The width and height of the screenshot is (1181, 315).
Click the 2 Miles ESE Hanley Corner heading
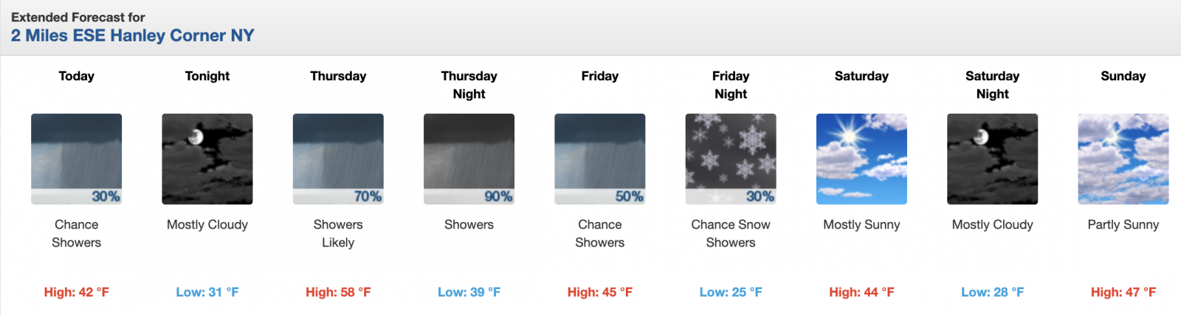[133, 35]
